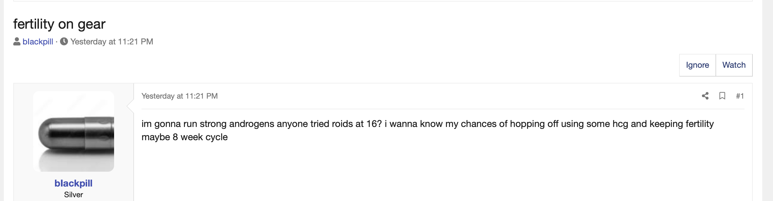Viewport: 773px width, 201px height.
Task: Click the thread title "fertility on gear"
Action: [59, 24]
